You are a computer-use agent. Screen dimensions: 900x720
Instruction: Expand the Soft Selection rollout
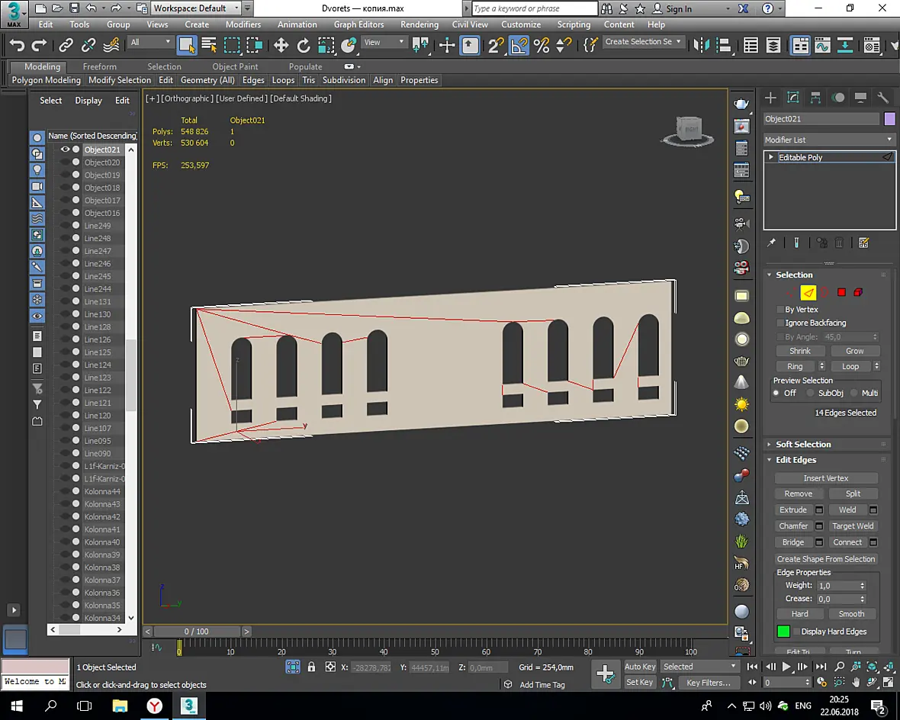click(803, 445)
